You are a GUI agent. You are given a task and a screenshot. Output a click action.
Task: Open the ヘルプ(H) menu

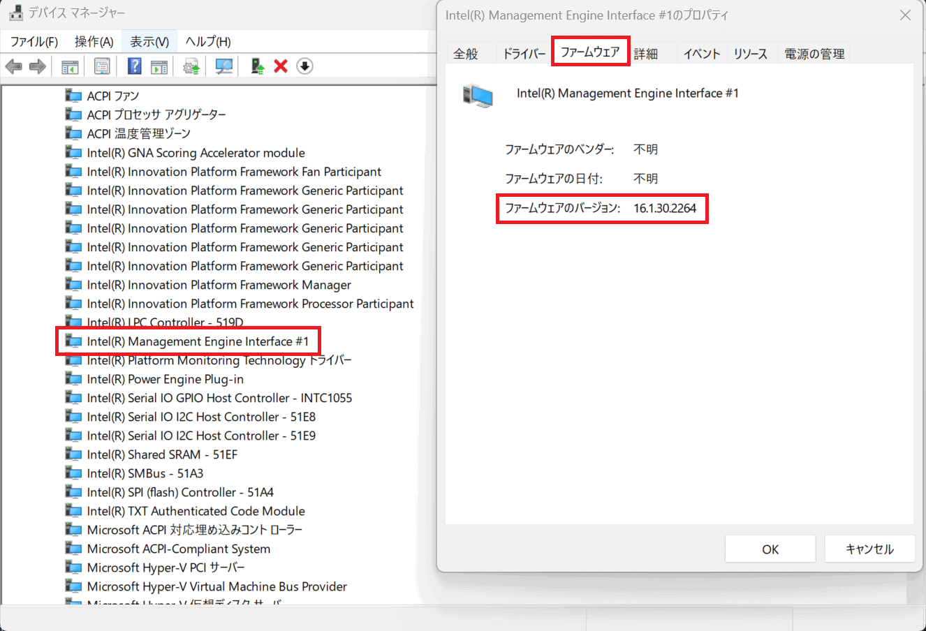pyautogui.click(x=208, y=42)
